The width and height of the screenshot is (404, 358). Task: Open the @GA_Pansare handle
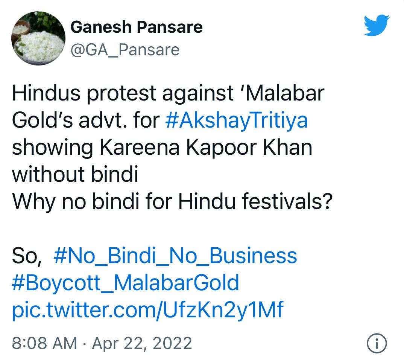point(125,49)
